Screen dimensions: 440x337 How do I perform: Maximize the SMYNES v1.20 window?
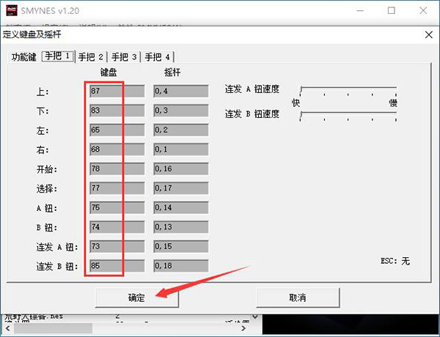[x=392, y=11]
